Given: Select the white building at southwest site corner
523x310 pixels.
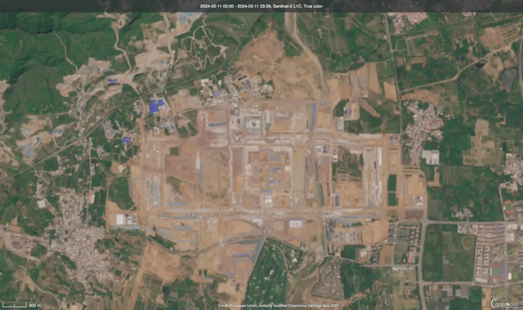Looking at the screenshot, I should (120, 219).
